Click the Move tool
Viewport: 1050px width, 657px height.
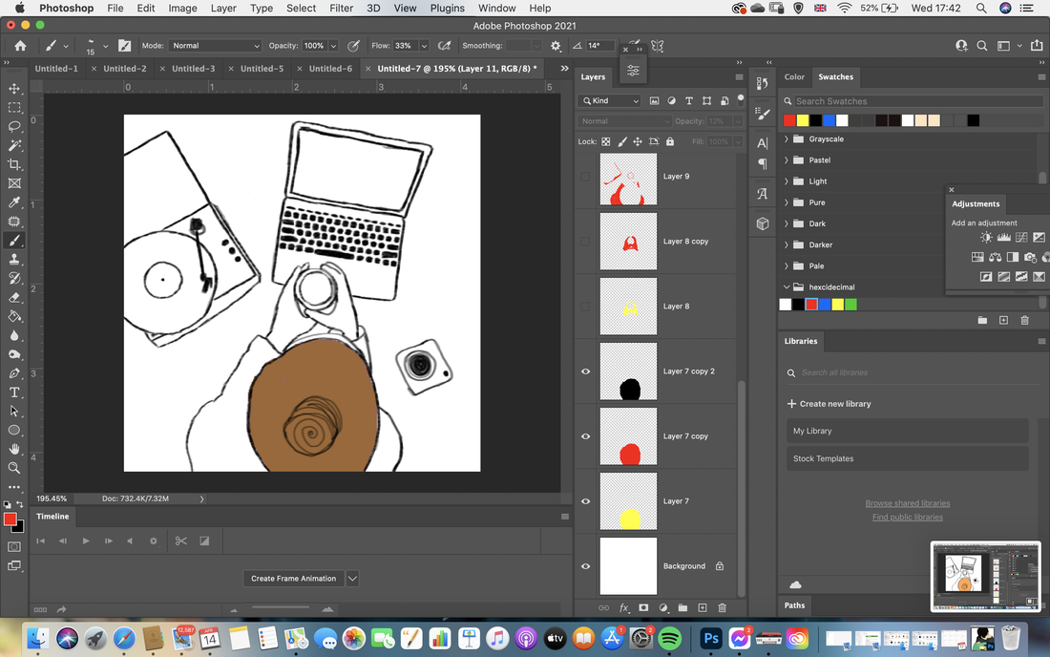coord(14,89)
